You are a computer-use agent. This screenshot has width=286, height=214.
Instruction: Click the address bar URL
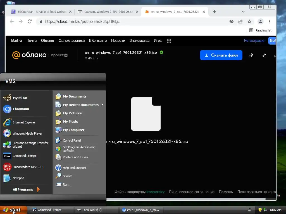(x=82, y=21)
